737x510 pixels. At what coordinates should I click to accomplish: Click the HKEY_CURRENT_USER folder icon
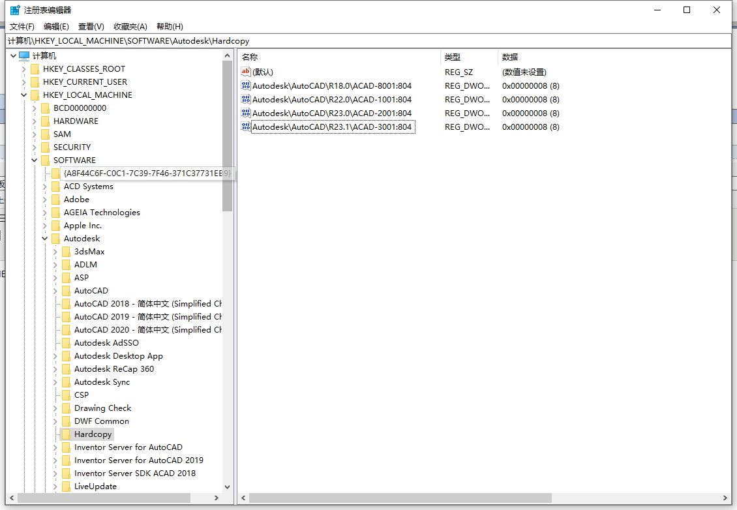[35, 82]
